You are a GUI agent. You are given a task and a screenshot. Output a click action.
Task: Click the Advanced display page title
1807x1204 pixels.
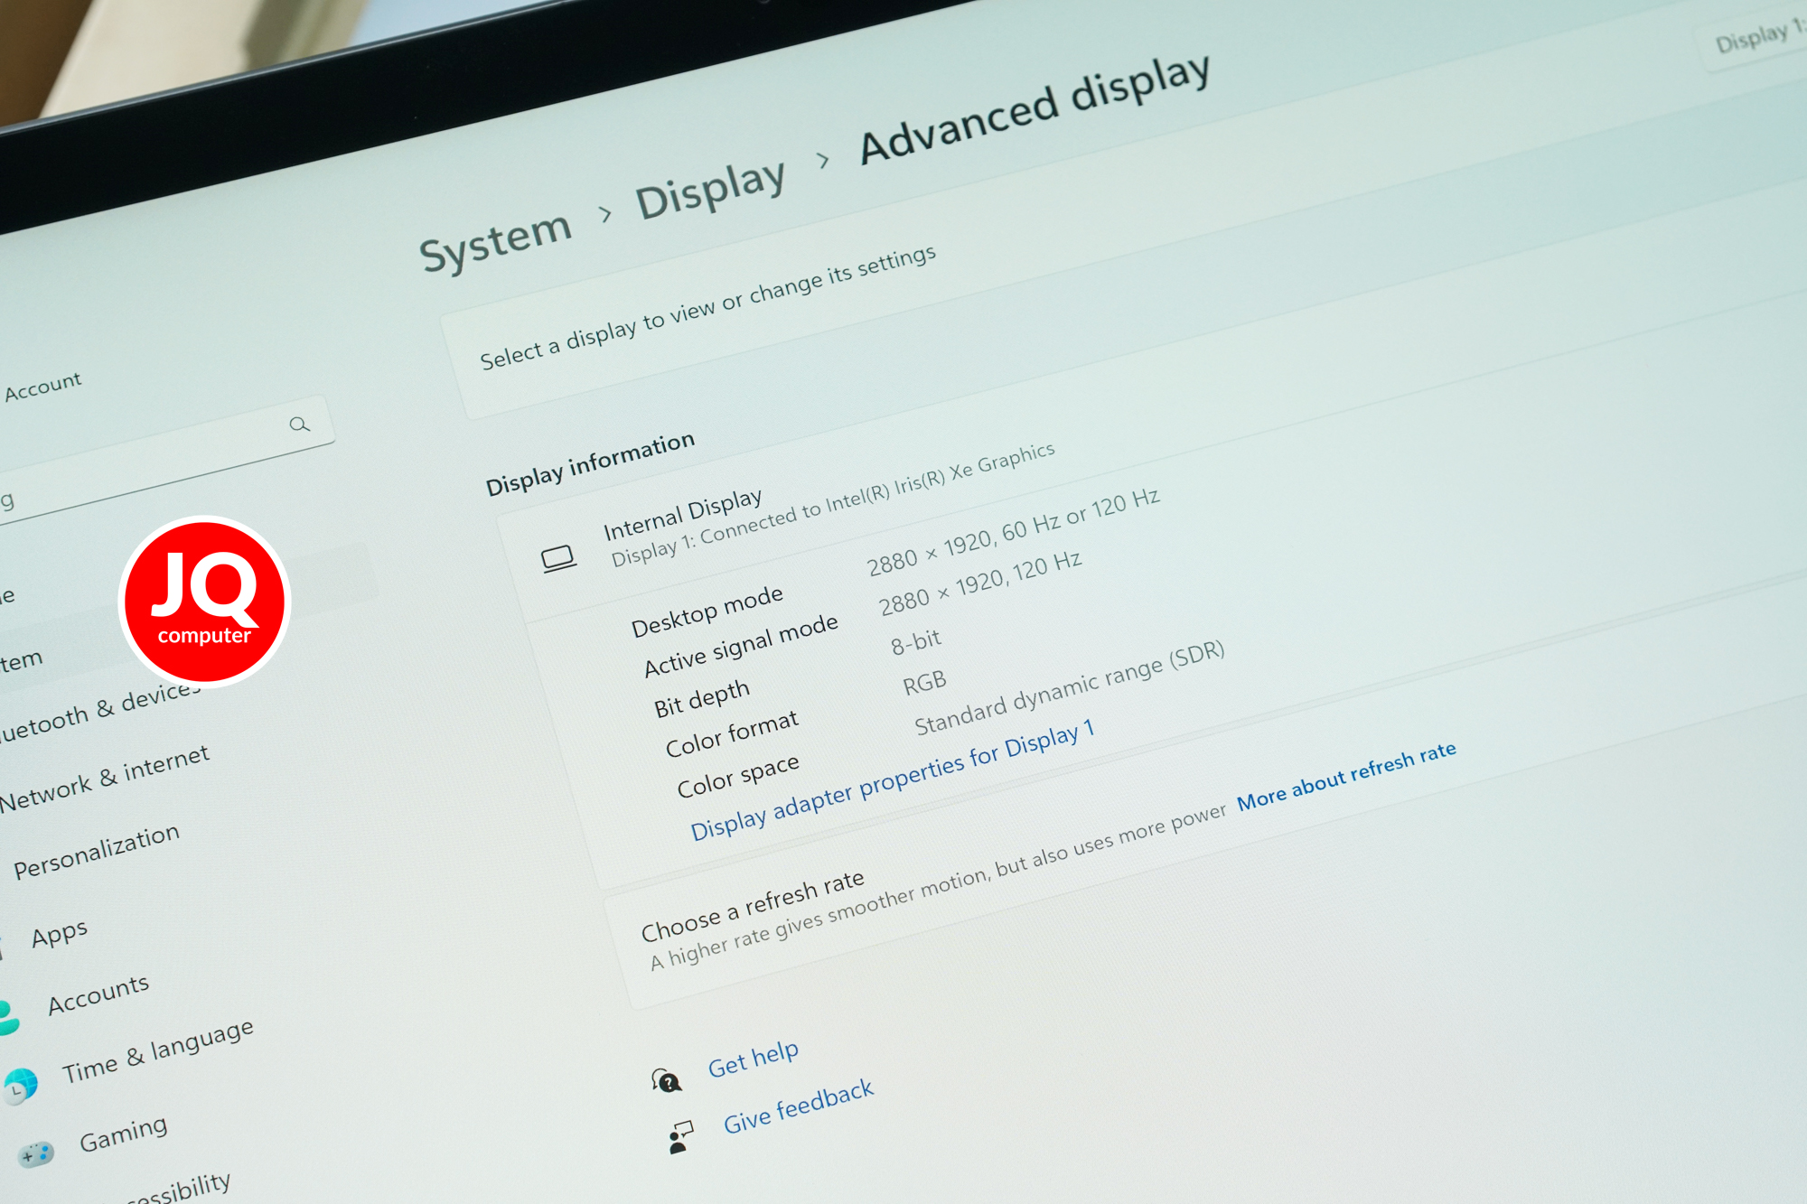[x=1034, y=109]
